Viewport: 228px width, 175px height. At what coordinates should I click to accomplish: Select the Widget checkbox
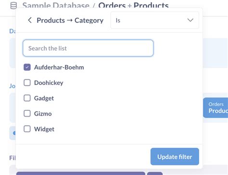click(x=27, y=129)
